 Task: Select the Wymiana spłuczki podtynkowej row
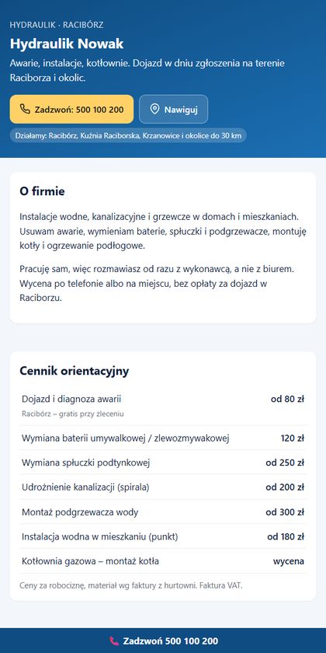tap(163, 463)
